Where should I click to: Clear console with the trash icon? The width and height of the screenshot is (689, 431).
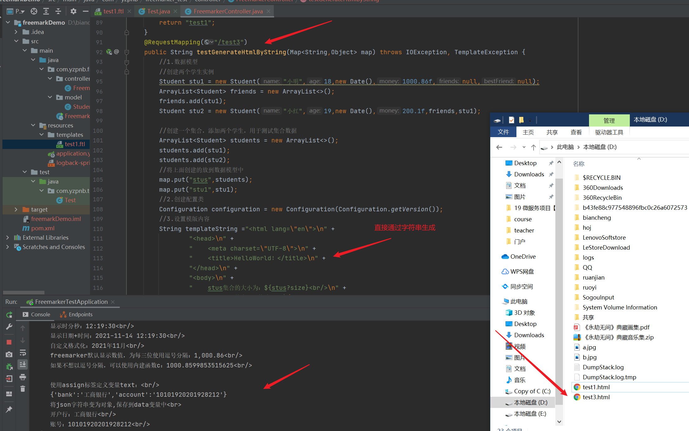pos(22,389)
